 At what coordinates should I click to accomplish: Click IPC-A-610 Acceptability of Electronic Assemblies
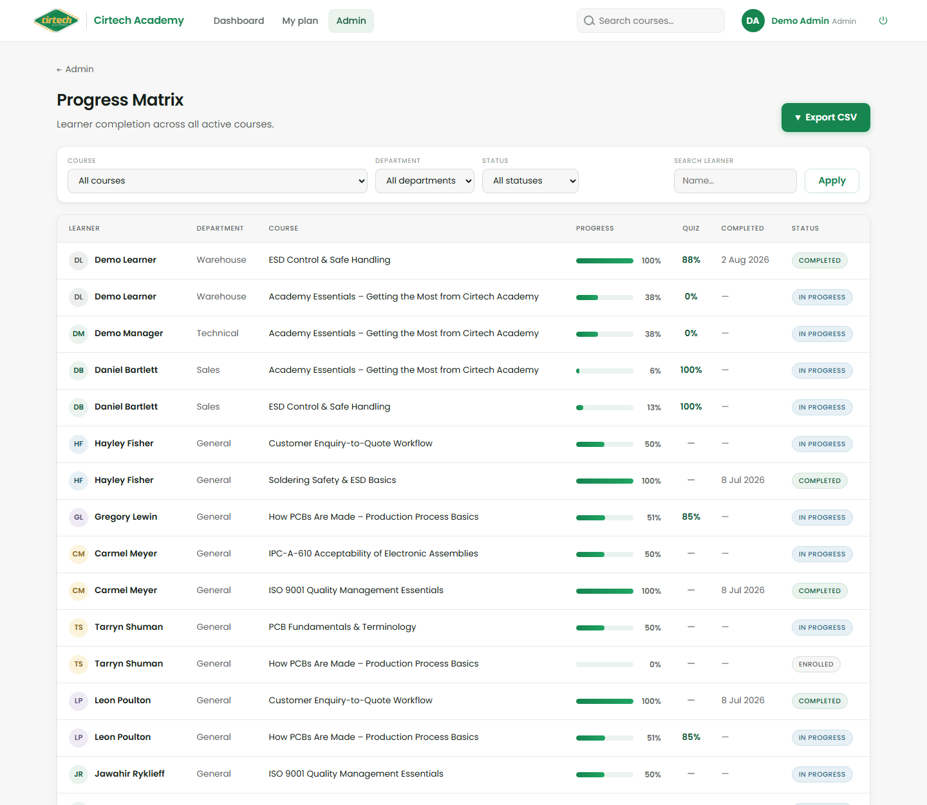[x=373, y=554]
